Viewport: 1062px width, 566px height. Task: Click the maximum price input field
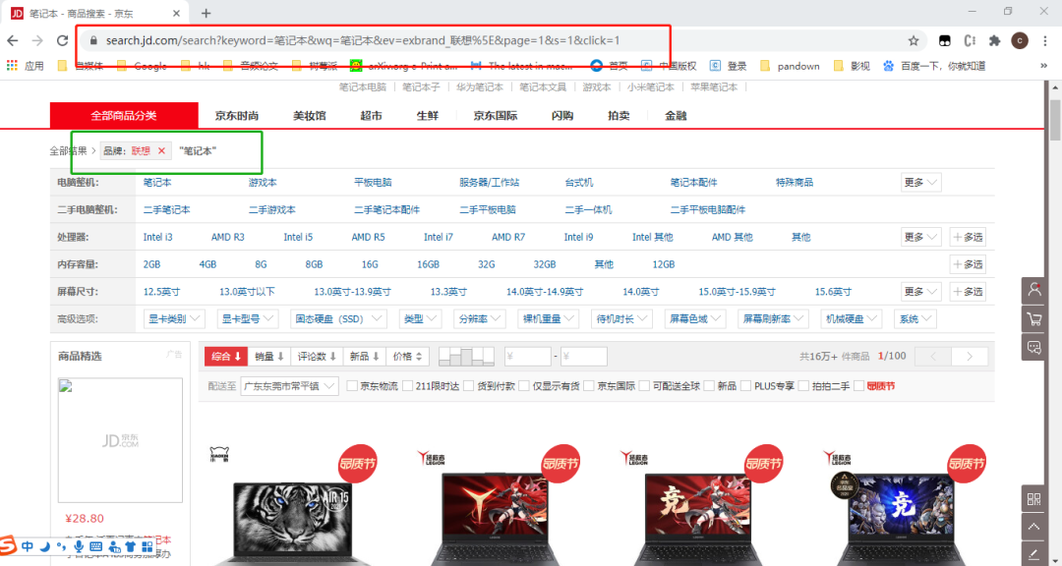(x=584, y=356)
